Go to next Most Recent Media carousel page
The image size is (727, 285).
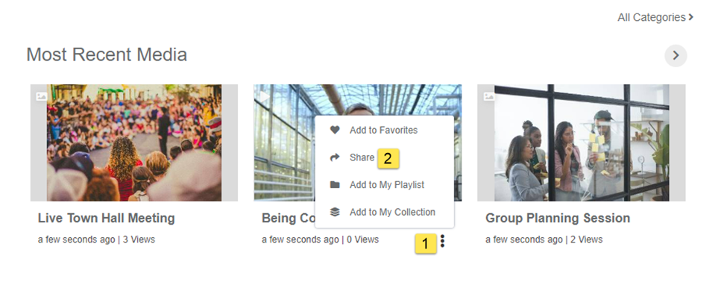click(676, 56)
